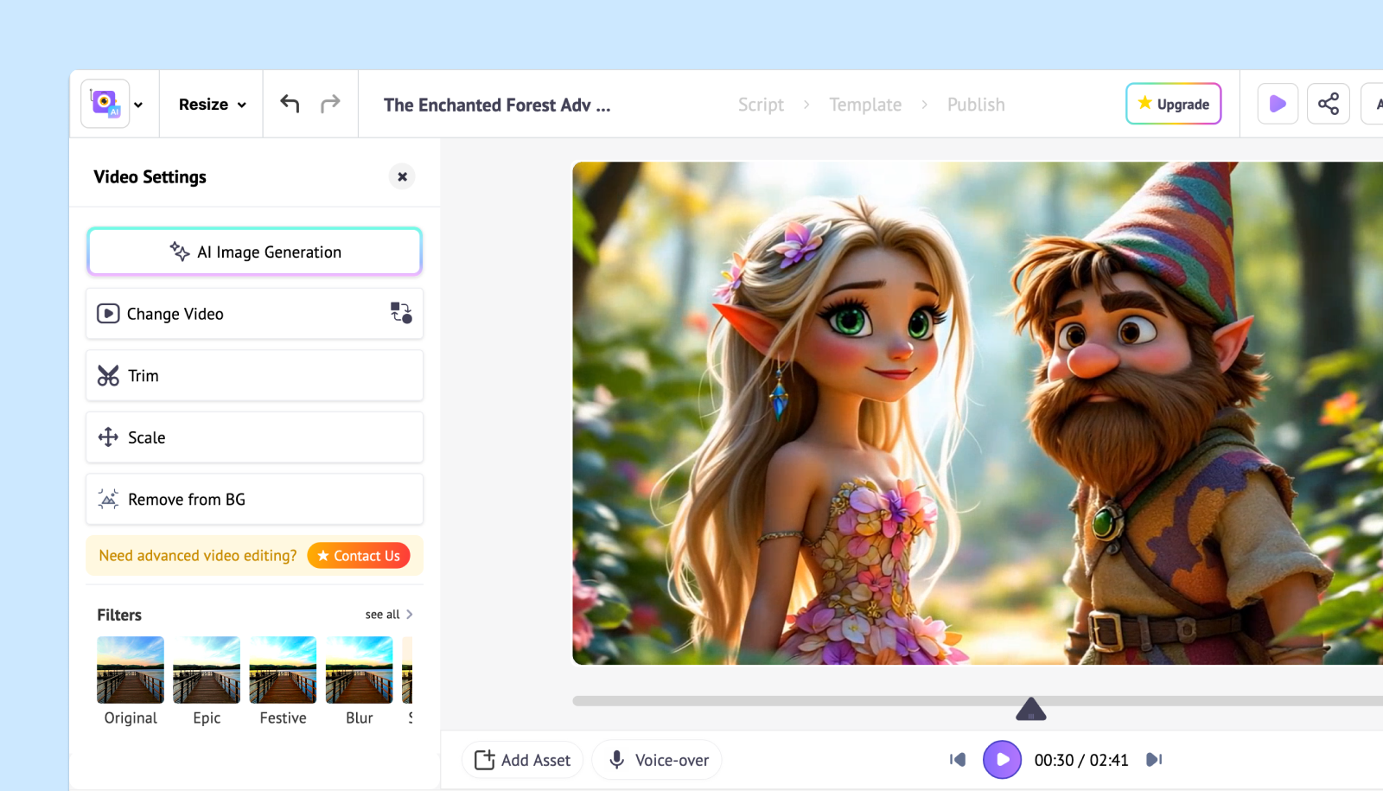Open the Trim scissors tool
1383x791 pixels.
[x=254, y=375]
